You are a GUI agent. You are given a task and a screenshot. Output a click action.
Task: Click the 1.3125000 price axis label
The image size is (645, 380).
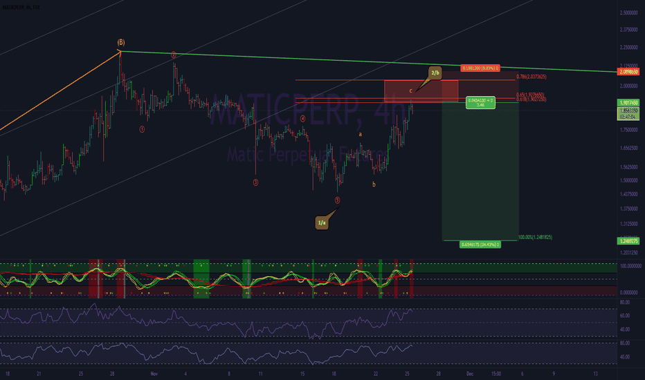[x=628, y=224]
